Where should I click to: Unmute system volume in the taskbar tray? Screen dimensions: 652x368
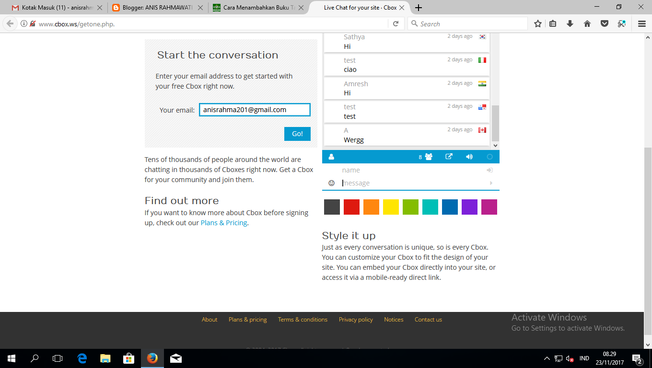(x=569, y=358)
